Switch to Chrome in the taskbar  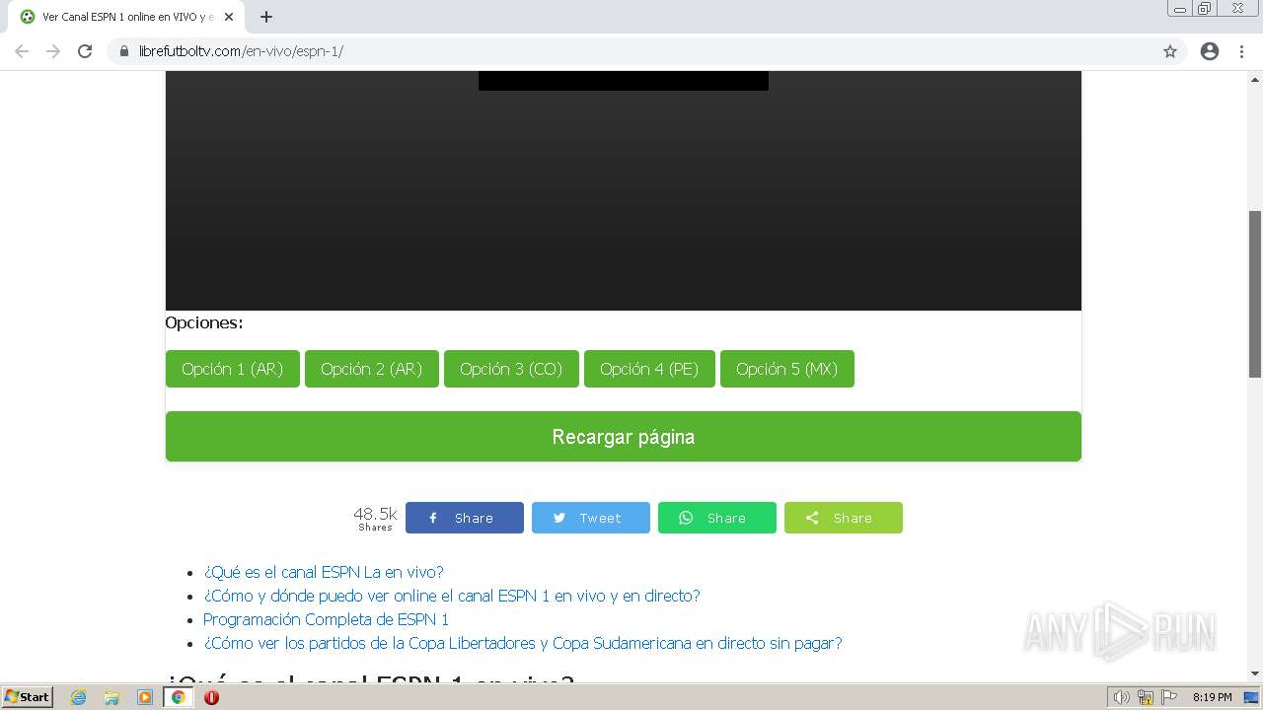coord(179,697)
